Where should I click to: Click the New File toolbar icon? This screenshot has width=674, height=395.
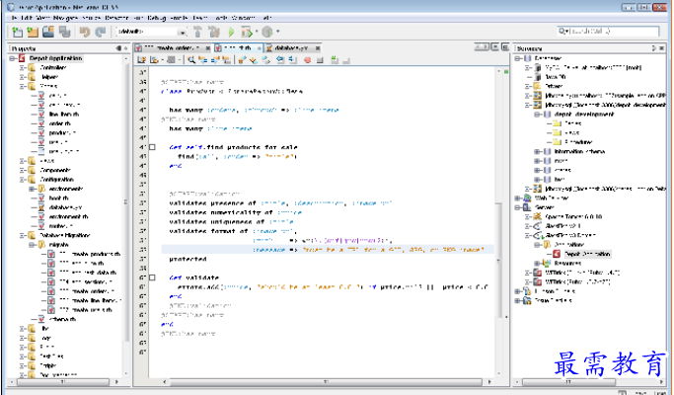(x=16, y=32)
